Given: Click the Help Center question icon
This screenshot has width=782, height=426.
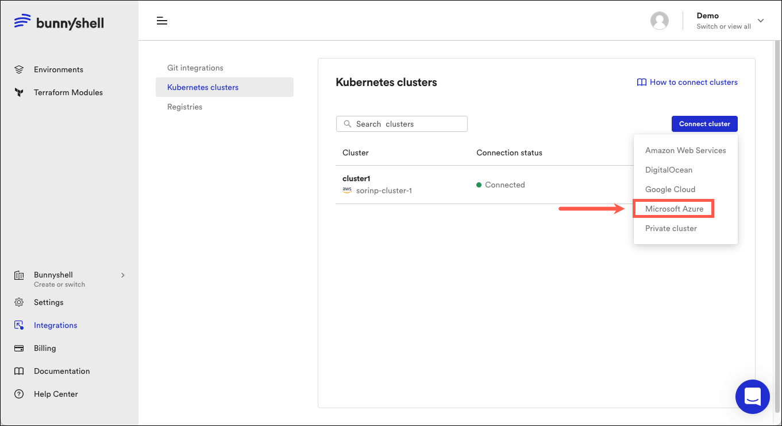Looking at the screenshot, I should pyautogui.click(x=19, y=394).
